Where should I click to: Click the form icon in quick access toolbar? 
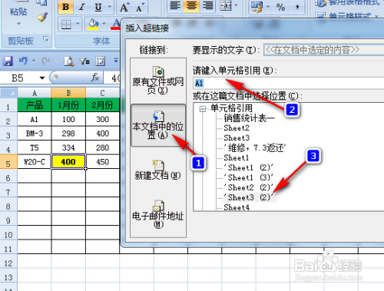pos(100,61)
